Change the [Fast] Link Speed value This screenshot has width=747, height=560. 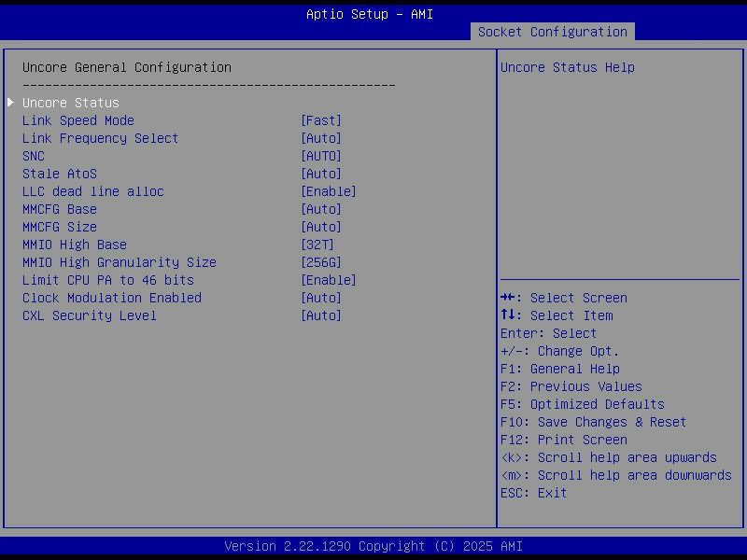(x=321, y=120)
